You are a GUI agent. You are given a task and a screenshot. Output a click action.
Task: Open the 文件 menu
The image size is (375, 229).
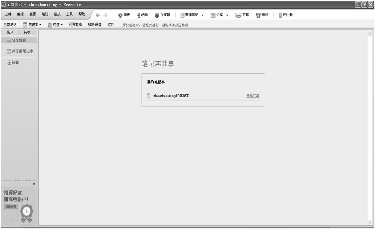click(8, 14)
